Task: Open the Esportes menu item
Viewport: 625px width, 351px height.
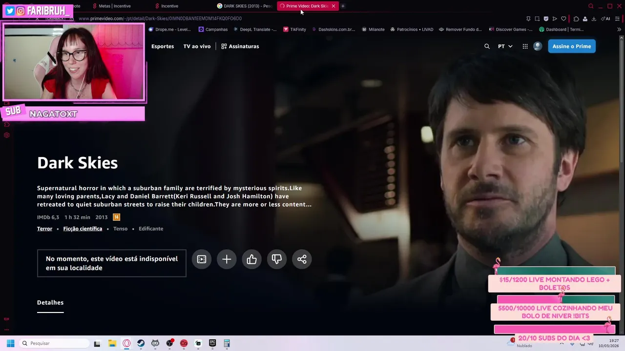Action: coord(163,46)
